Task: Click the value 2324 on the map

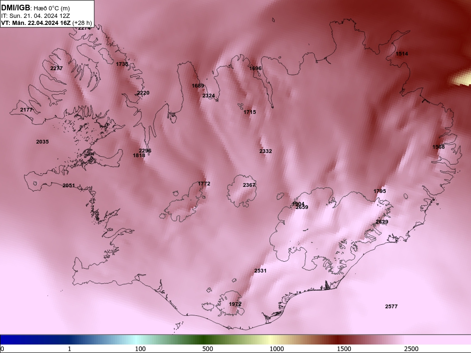Action: 209,96
